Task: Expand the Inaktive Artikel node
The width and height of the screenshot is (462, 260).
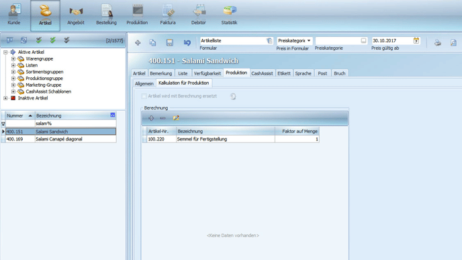Action: (x=5, y=98)
